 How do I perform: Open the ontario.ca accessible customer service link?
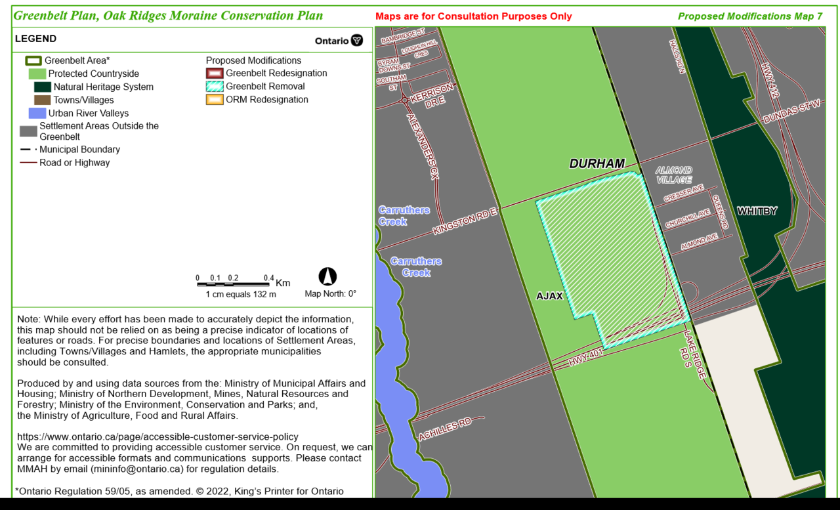[157, 436]
